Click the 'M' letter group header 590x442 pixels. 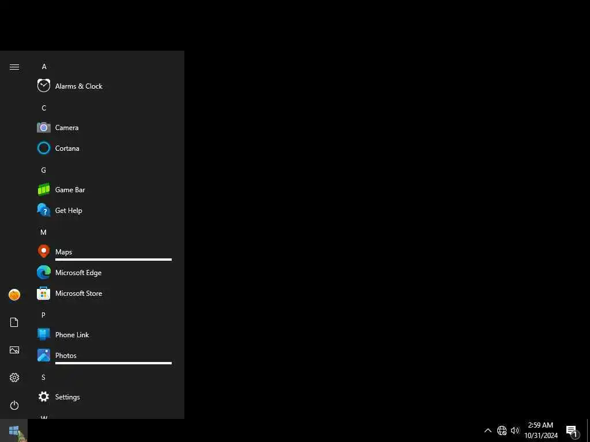point(44,233)
